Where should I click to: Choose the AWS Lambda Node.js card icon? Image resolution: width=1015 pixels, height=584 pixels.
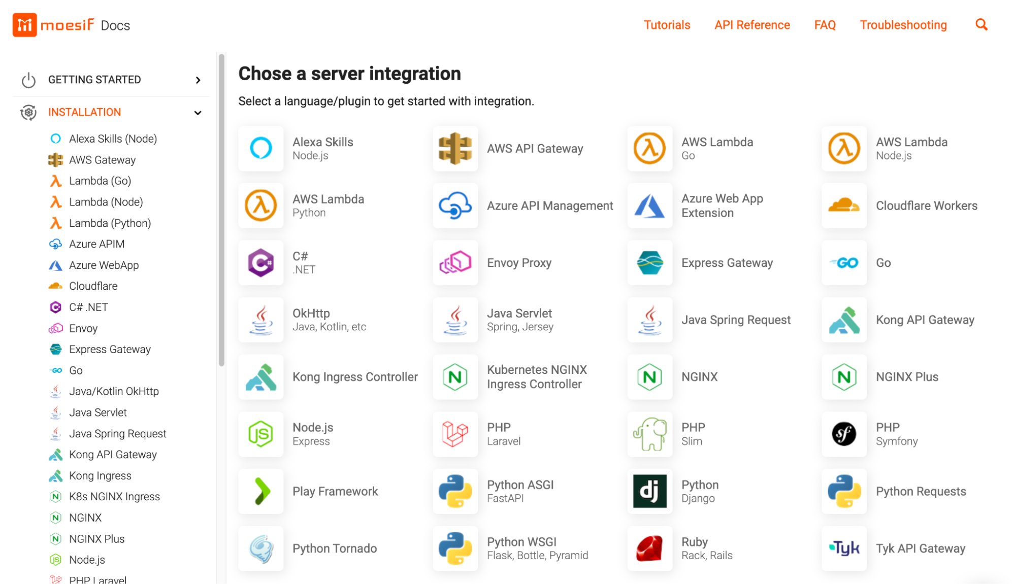click(x=844, y=149)
